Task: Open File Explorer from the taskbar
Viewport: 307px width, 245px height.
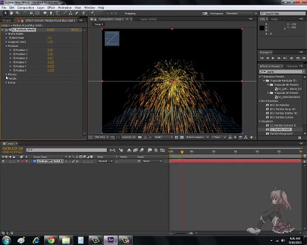Action: click(x=66, y=240)
